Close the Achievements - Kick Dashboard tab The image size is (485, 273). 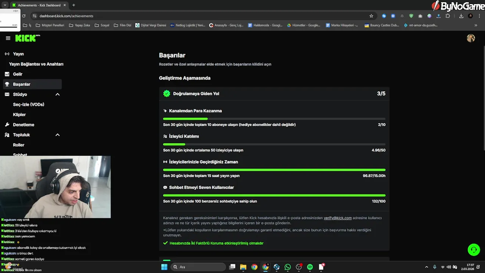pyautogui.click(x=65, y=5)
